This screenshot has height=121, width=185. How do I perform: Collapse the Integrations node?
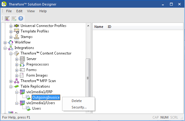click(x=5, y=48)
